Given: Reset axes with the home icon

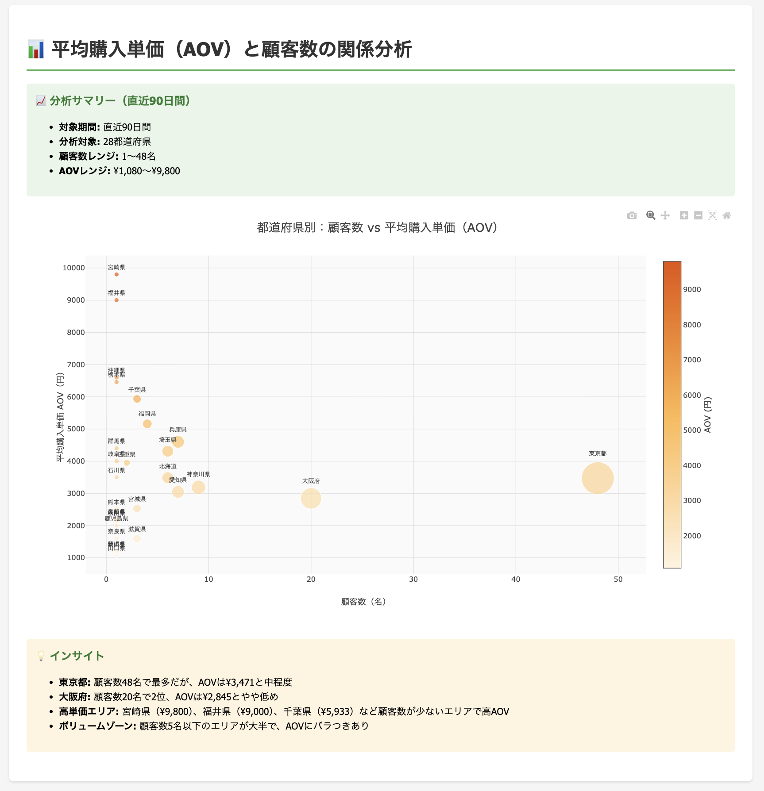Looking at the screenshot, I should click(x=726, y=215).
